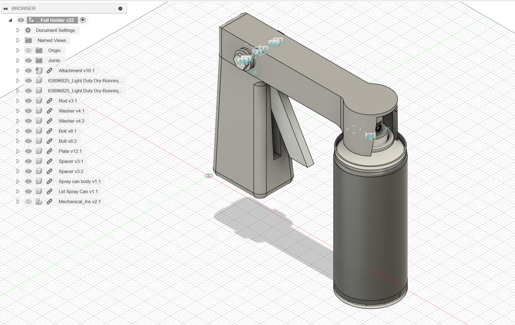Click the assembly icon for Mechanical_Iris v2:1
Screen dimensions: 515x325
39,202
